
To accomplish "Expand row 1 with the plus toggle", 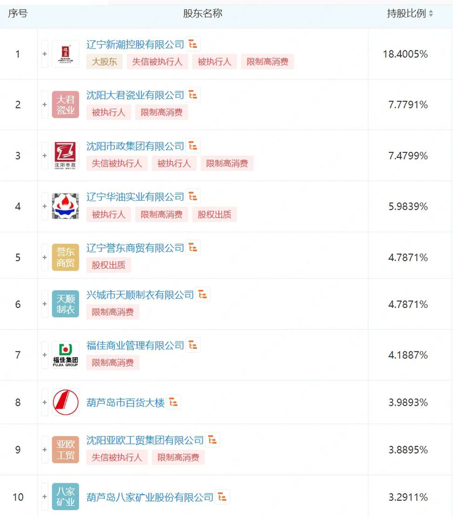I will coord(45,54).
